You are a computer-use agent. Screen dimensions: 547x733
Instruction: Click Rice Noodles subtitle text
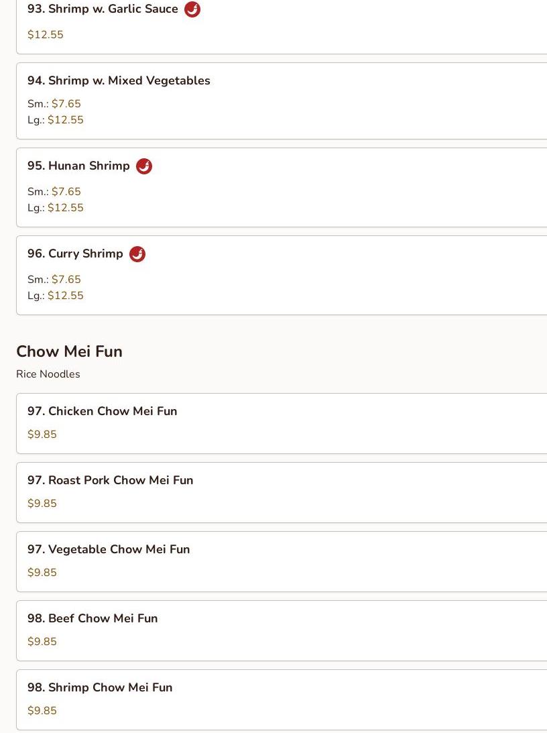[48, 374]
